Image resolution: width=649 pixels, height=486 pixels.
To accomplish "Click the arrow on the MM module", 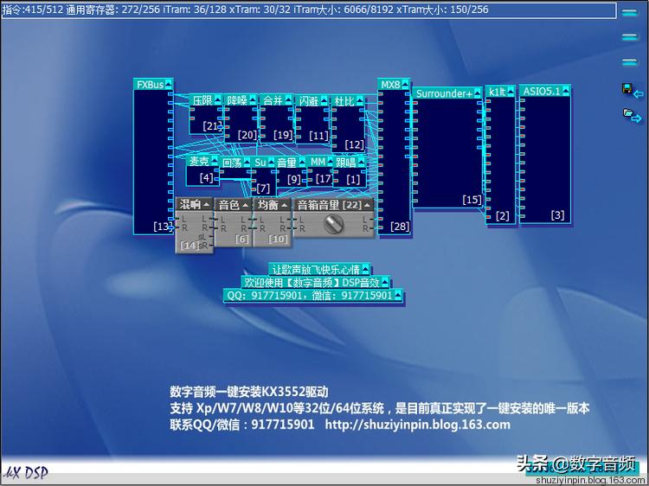I will tap(330, 161).
